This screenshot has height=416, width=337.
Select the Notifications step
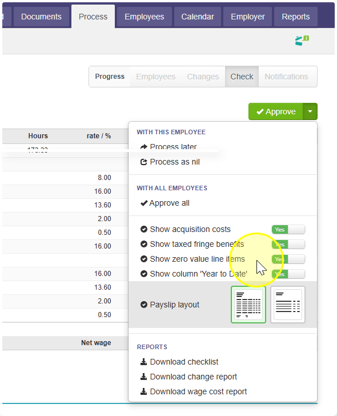tap(286, 77)
